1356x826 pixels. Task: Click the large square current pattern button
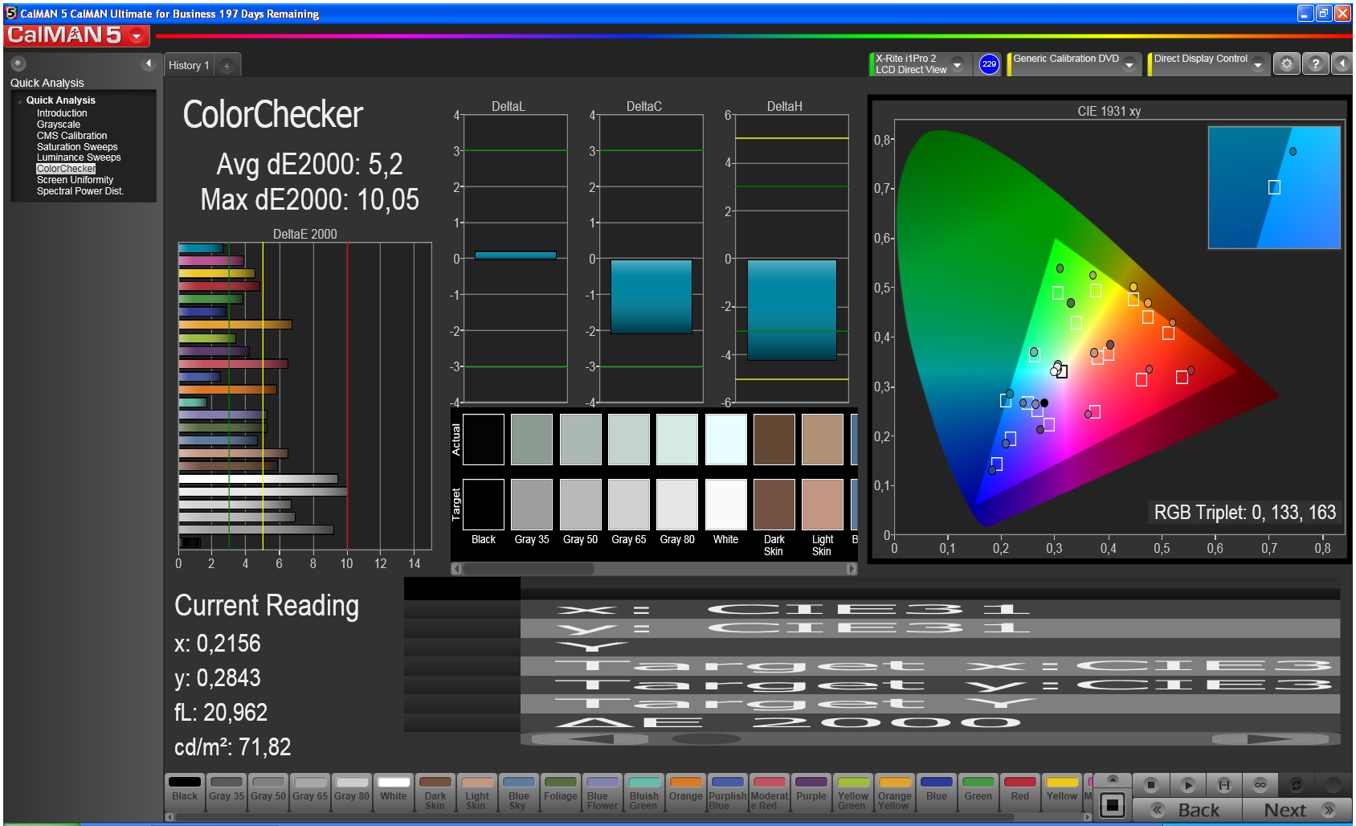click(x=1113, y=804)
